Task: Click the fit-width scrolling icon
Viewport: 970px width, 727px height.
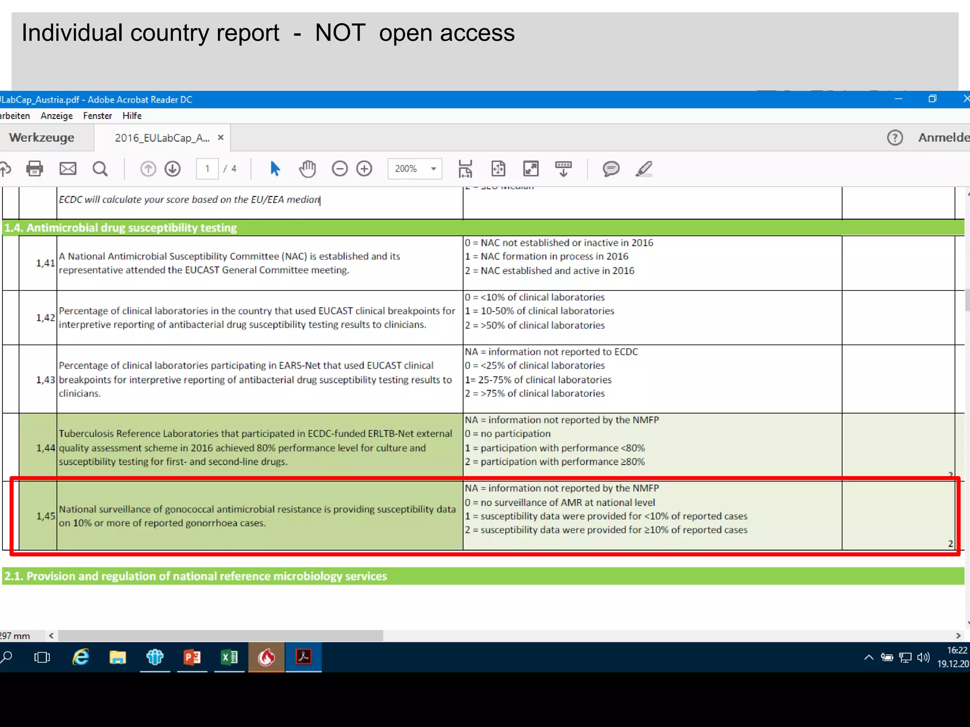Action: click(465, 168)
